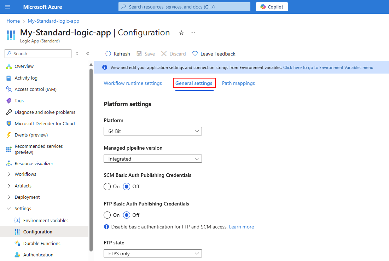Open the Platform dropdown

152,131
